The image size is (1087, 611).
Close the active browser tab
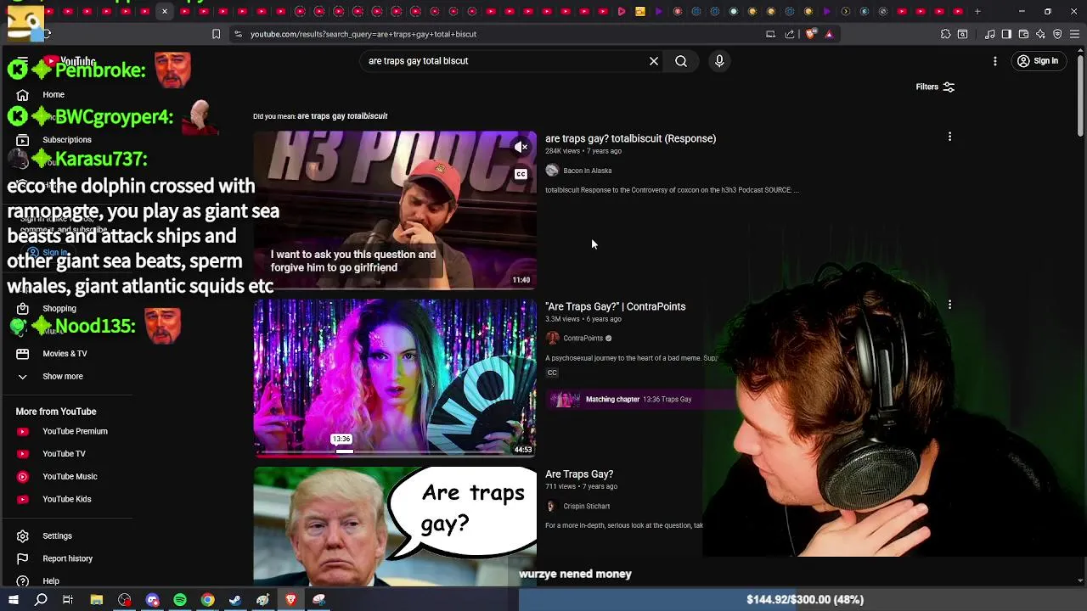click(x=165, y=12)
